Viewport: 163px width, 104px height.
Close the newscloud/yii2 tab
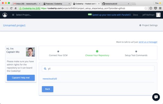click(x=128, y=4)
